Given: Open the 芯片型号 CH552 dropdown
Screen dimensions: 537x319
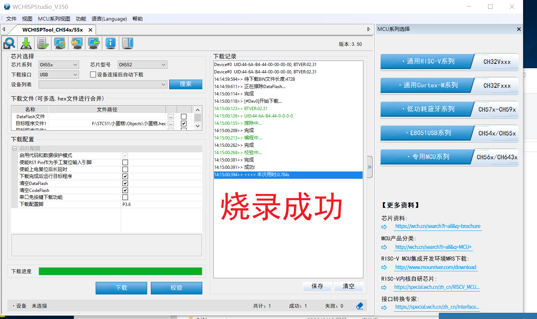Looking at the screenshot, I should click(x=142, y=65).
